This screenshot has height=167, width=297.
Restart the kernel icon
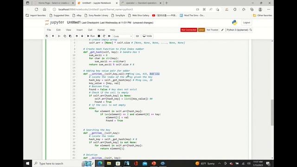(x=104, y=36)
